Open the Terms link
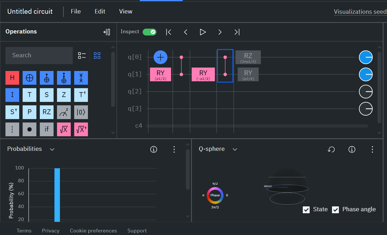This screenshot has height=235, width=387. coord(24,231)
